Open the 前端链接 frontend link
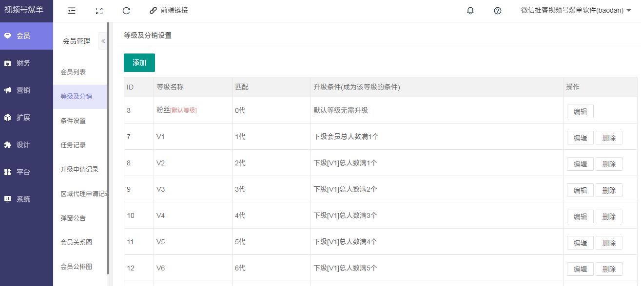The height and width of the screenshot is (286, 641). [x=169, y=11]
